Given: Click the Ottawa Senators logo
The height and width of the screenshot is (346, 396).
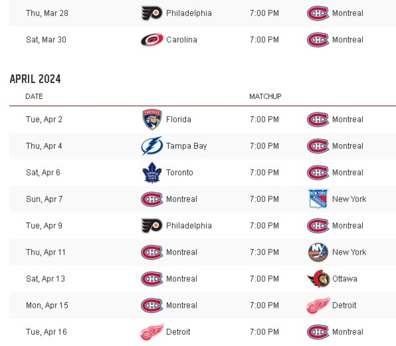Looking at the screenshot, I should click(x=318, y=279).
